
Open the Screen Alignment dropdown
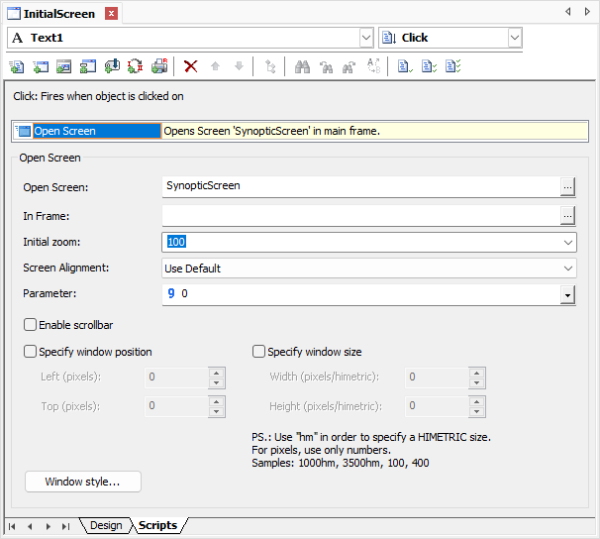(568, 269)
